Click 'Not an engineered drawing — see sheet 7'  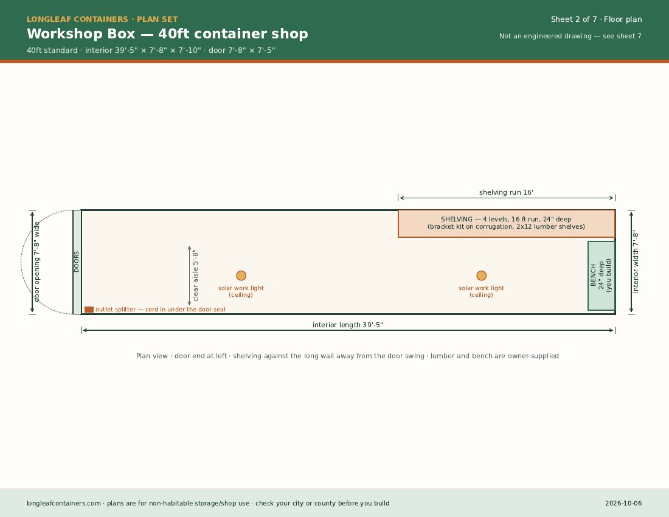(570, 36)
